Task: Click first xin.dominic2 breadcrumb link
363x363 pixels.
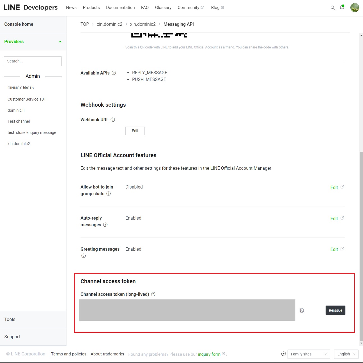Action: (x=109, y=24)
